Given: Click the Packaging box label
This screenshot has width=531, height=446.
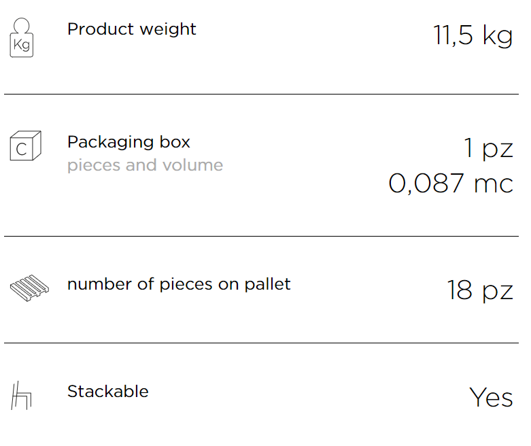Looking at the screenshot, I should [x=129, y=142].
